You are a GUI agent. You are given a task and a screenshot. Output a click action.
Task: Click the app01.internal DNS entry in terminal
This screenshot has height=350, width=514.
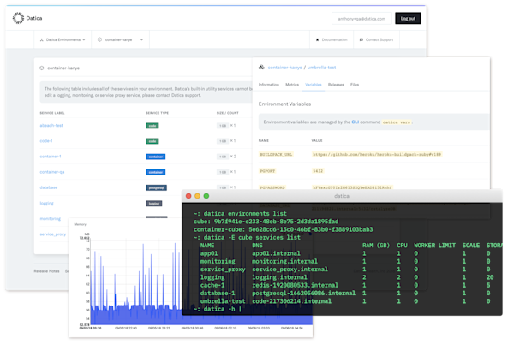click(x=276, y=253)
